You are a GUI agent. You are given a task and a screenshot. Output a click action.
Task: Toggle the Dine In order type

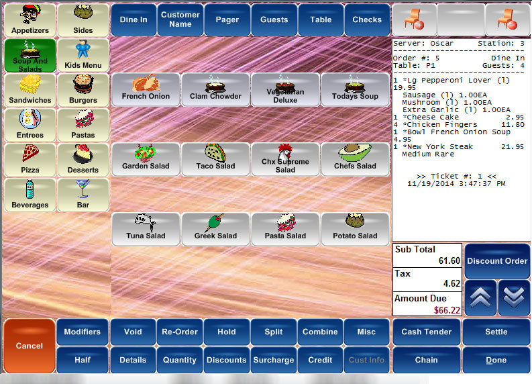134,19
